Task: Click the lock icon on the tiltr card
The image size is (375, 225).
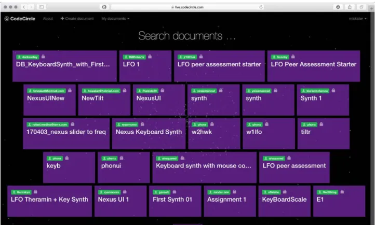Action: [322, 124]
